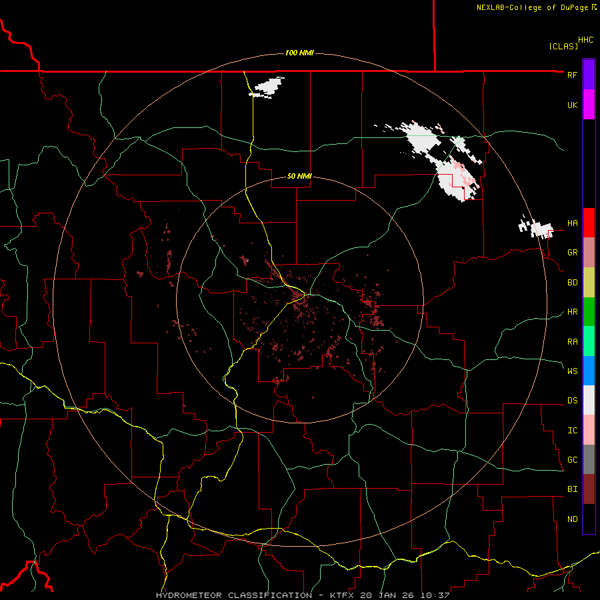Click the 50 NMI range ring label

299,176
